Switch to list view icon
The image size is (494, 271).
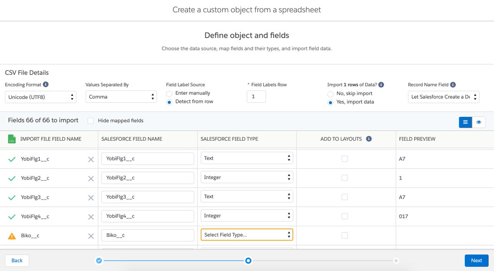[x=465, y=122]
